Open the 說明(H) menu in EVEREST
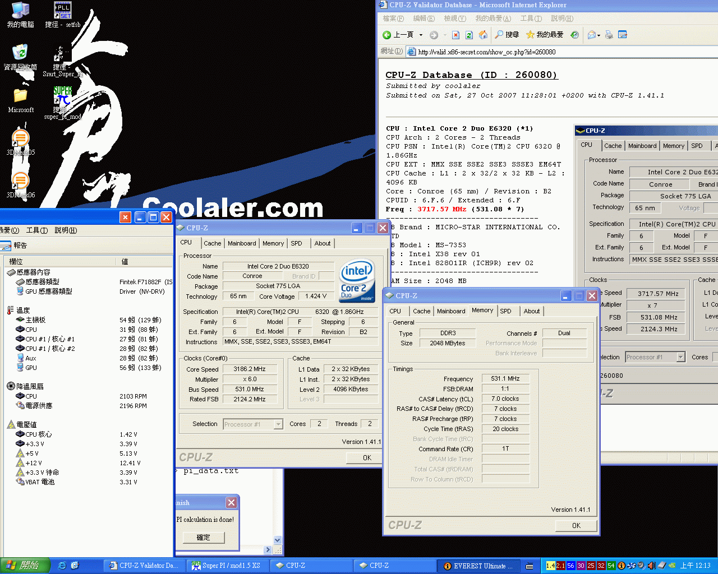Image resolution: width=718 pixels, height=574 pixels. [66, 230]
